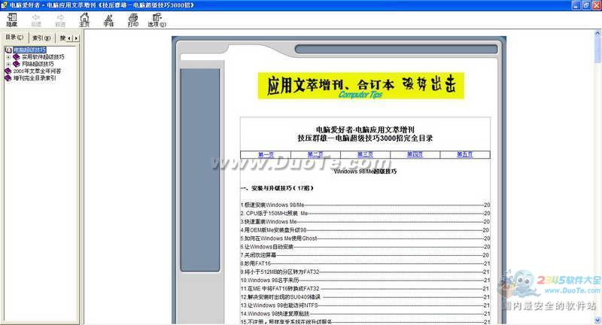Click the 打印 (Print) printer icon
The image size is (602, 325).
pos(133,20)
